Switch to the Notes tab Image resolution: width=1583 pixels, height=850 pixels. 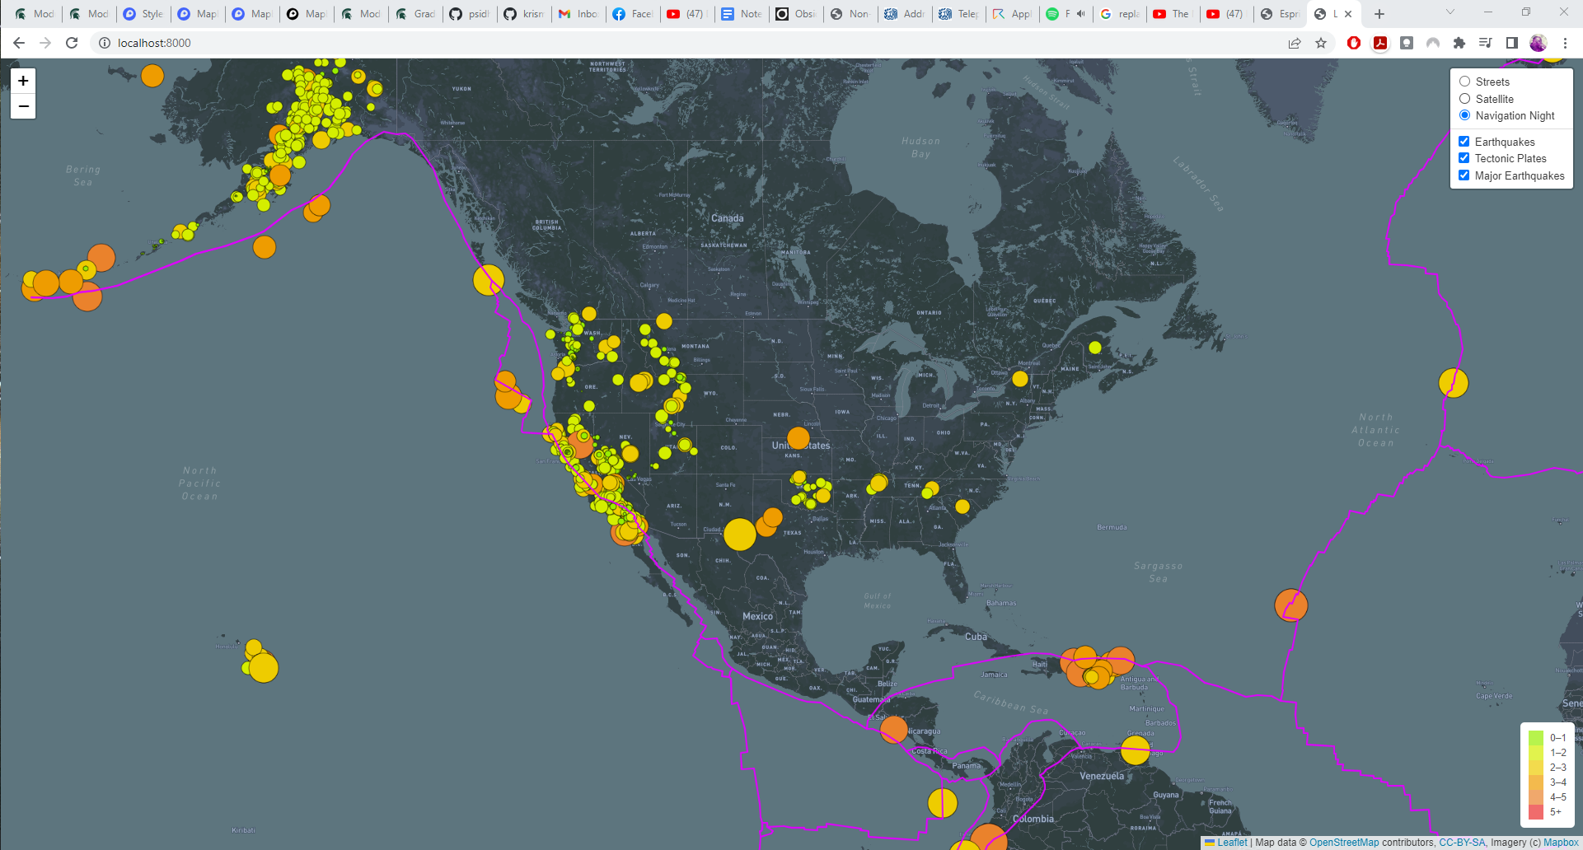[x=741, y=14]
